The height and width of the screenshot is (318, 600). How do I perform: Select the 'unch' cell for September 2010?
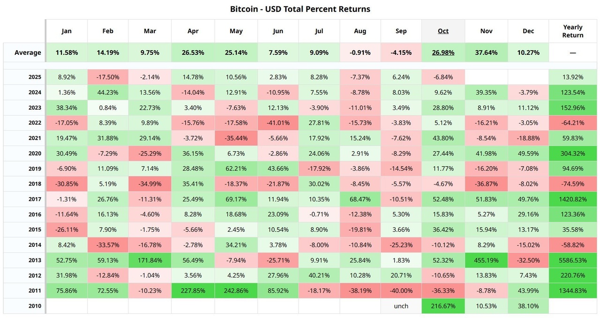(x=401, y=306)
